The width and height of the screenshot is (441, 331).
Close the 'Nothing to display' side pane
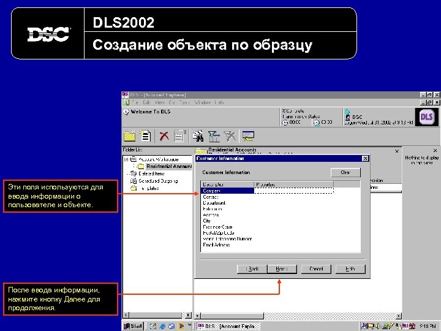pos(435,151)
